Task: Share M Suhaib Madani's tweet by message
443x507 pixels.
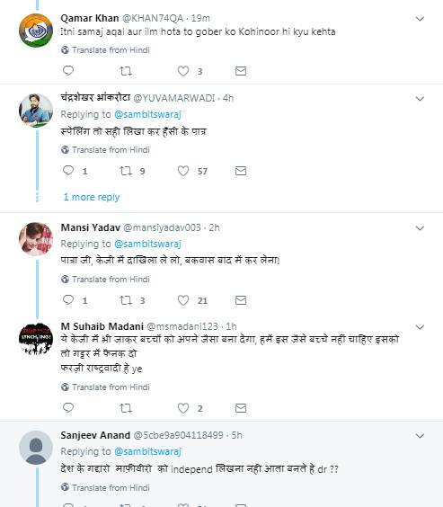Action: coord(241,408)
